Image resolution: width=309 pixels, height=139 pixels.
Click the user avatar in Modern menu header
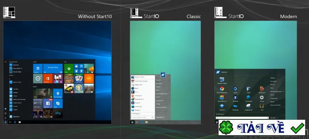pos(218,72)
